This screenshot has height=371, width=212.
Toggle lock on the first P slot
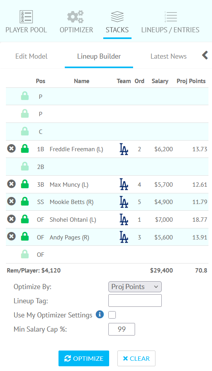pyautogui.click(x=25, y=96)
